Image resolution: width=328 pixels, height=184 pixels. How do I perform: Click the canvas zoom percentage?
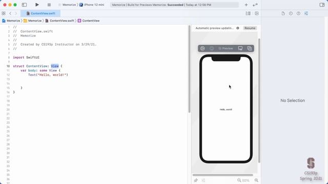point(245,180)
